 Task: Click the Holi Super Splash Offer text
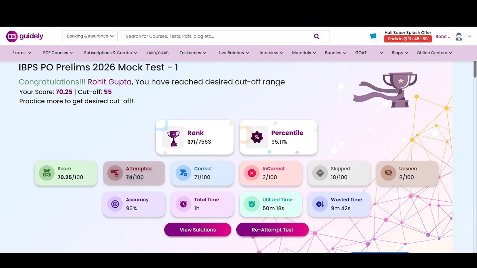[x=408, y=33]
